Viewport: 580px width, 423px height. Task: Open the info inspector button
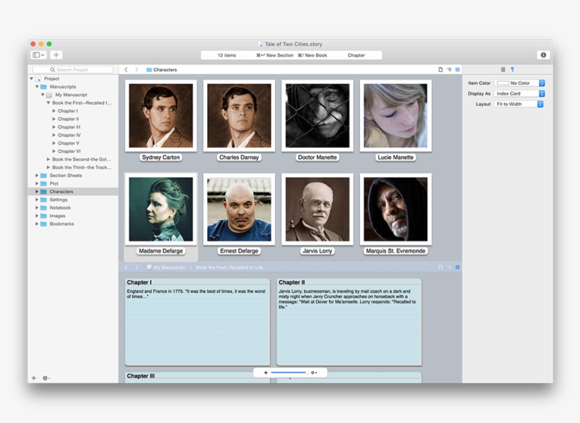543,54
